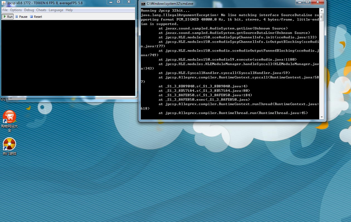Click the cmd.exe vertical scrollbar thumb
351x222 pixels.
coord(322,17)
